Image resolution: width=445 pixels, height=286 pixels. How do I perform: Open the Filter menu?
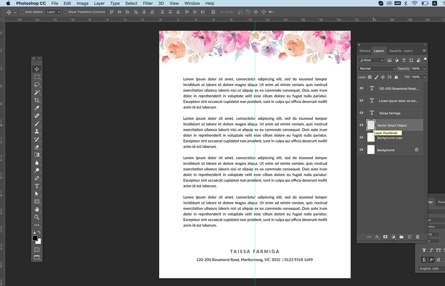tap(148, 3)
